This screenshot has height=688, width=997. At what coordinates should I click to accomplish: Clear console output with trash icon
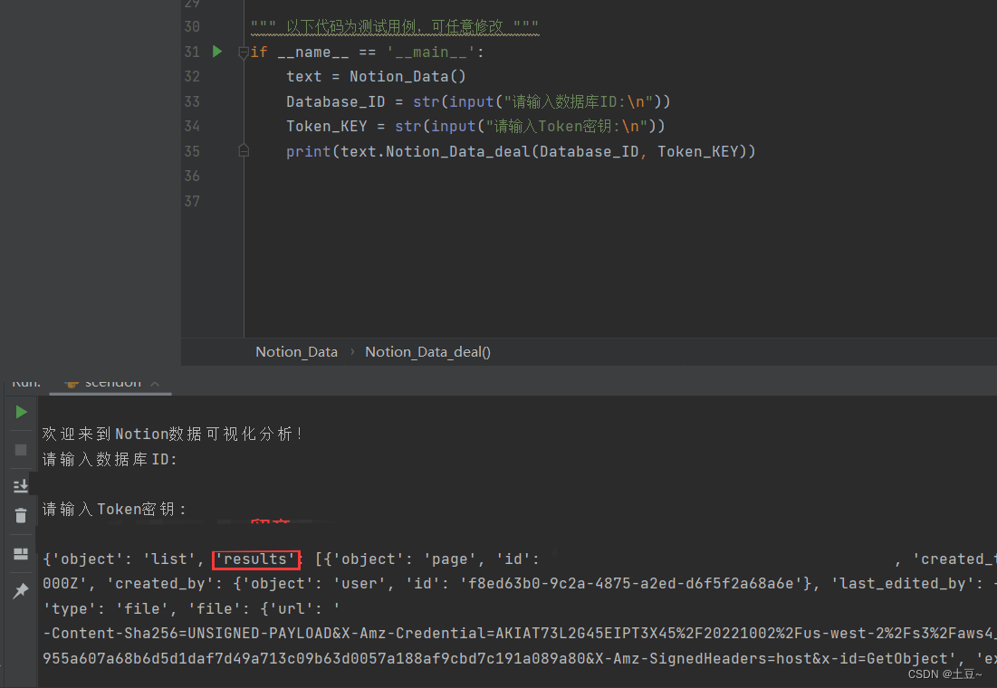point(21,515)
